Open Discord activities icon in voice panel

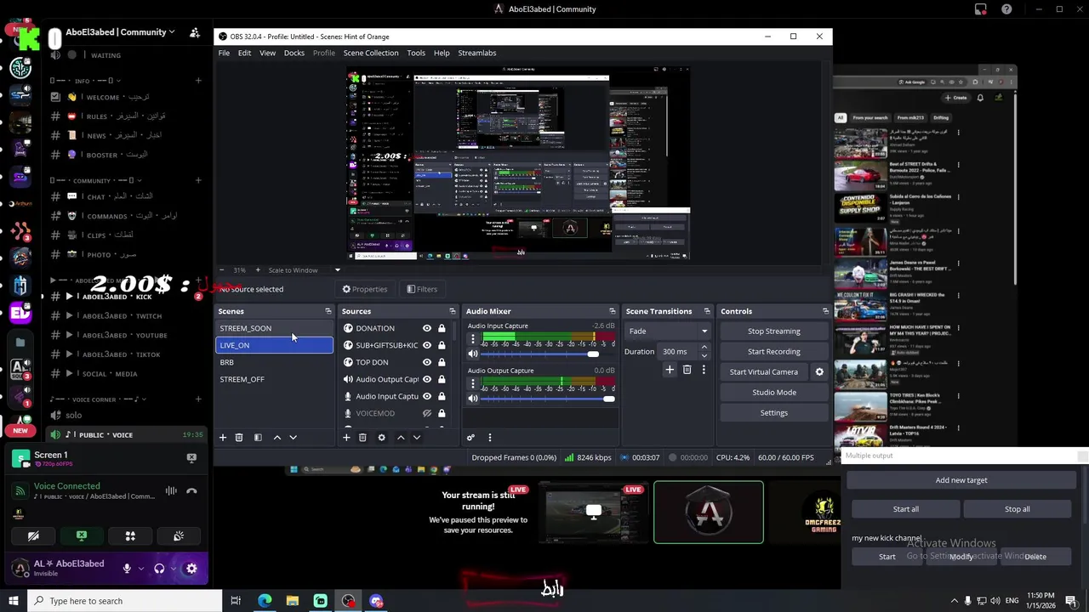coord(130,535)
